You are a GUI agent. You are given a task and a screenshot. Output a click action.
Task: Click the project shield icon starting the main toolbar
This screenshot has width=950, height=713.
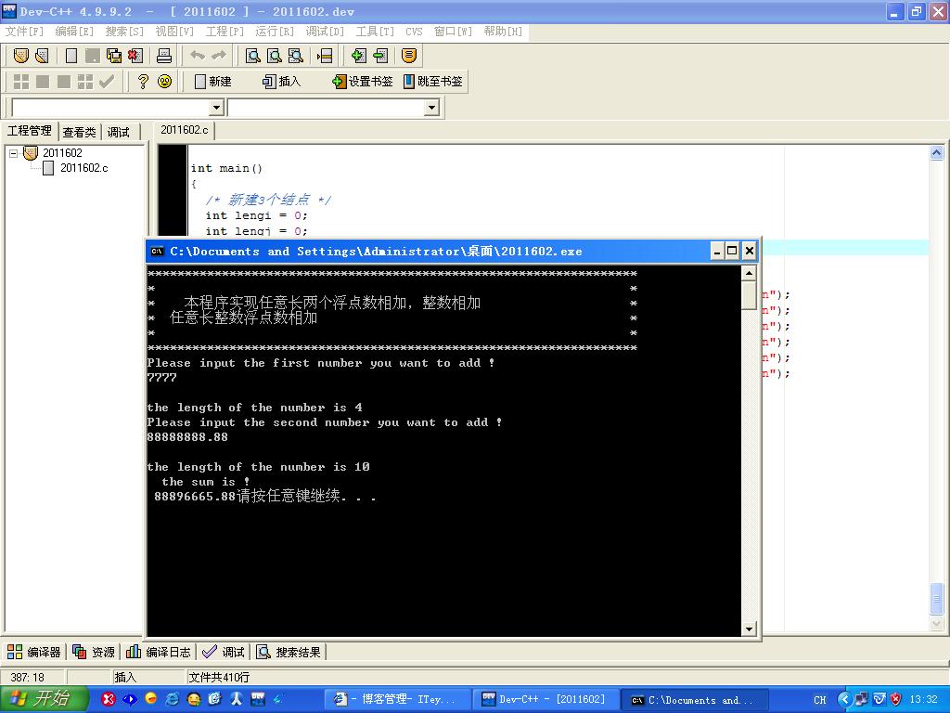point(21,56)
